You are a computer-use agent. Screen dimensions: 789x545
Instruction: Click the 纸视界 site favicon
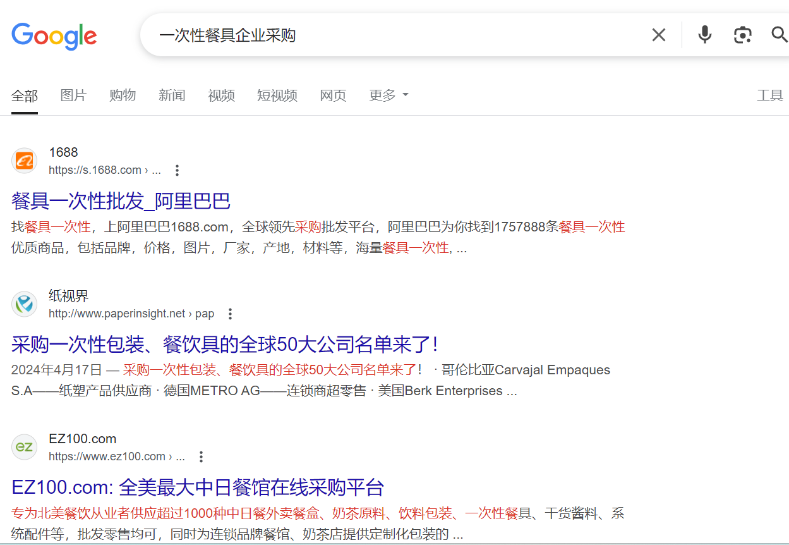(x=25, y=304)
